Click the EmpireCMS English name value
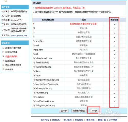Screen dimensions: 128x122 coord(16,16)
